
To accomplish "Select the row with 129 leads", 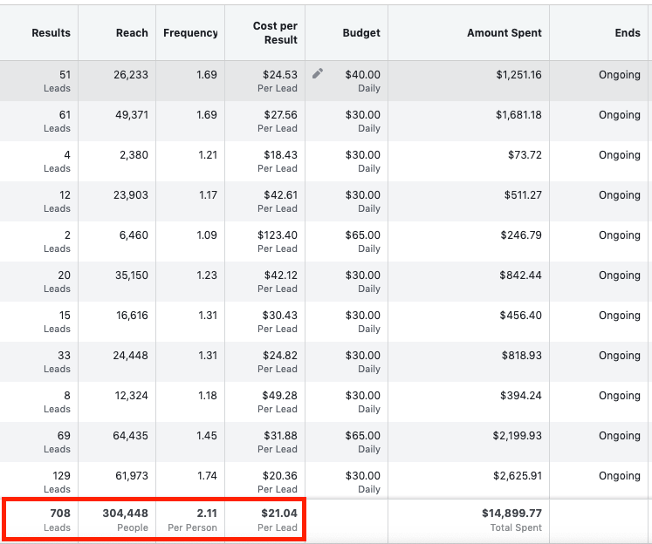I will coord(326,480).
